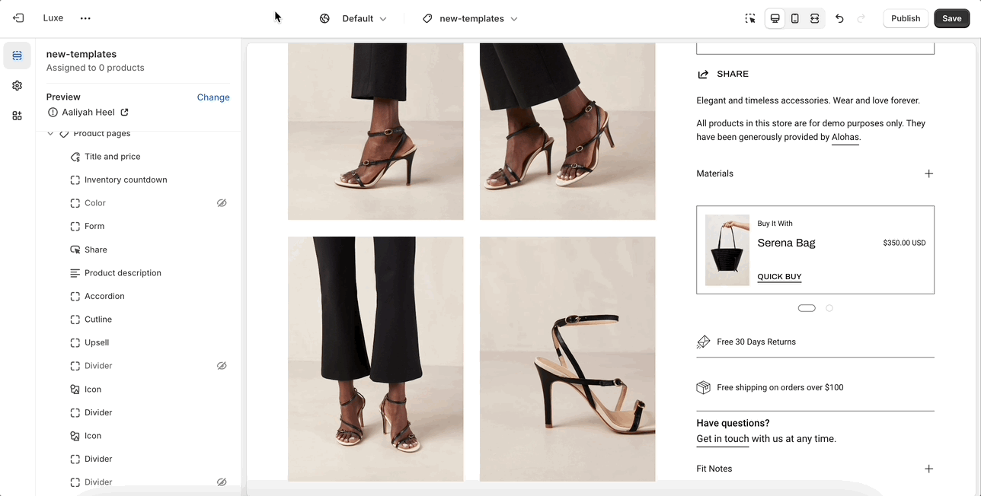
Task: Open the Default market dropdown
Action: tap(354, 18)
